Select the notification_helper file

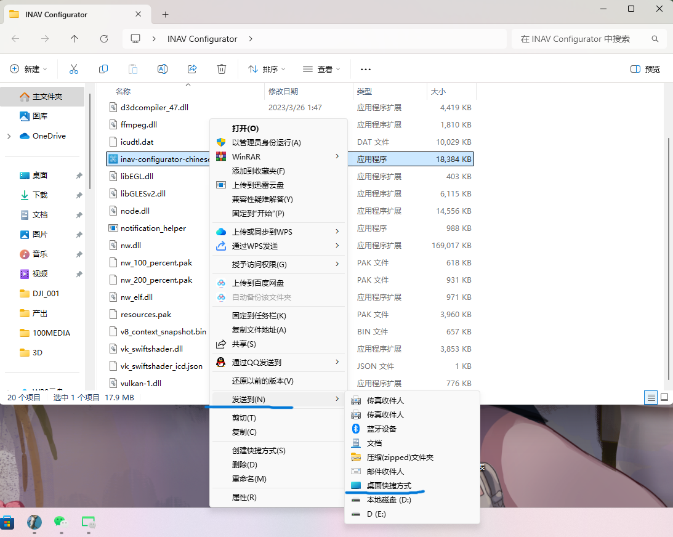point(153,228)
